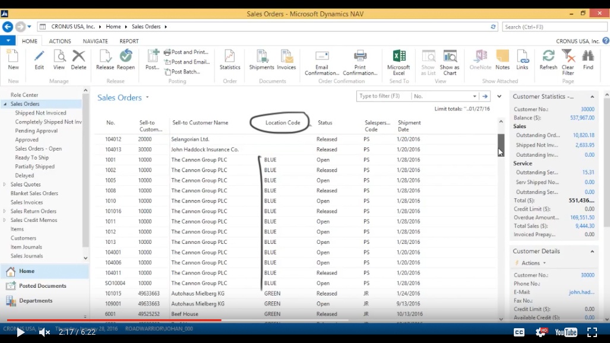Apply filter with arrow button
The image size is (610, 343).
[485, 96]
